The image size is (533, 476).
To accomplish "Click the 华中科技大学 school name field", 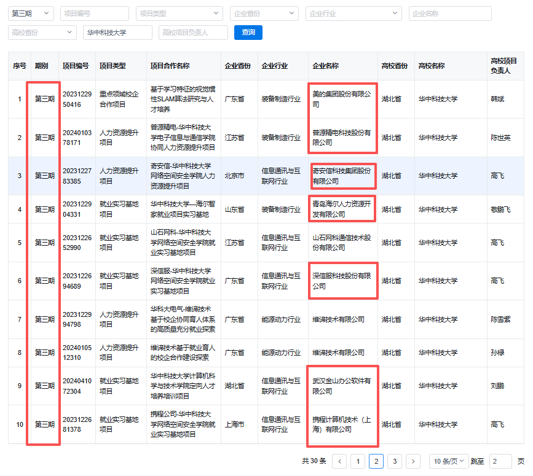I will [117, 33].
